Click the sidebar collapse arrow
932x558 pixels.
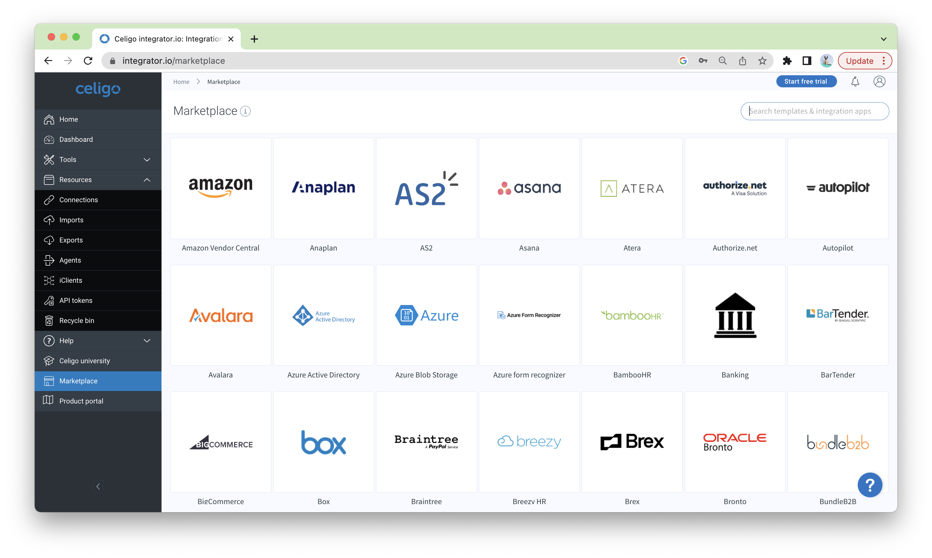(x=98, y=486)
